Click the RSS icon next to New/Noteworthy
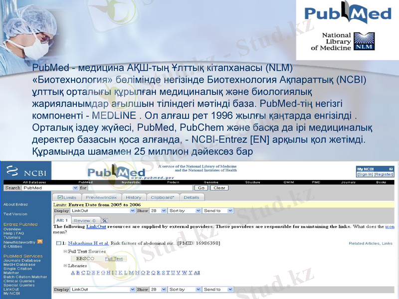Image resolution: width=399 pixels, height=299 pixels. click(39, 242)
